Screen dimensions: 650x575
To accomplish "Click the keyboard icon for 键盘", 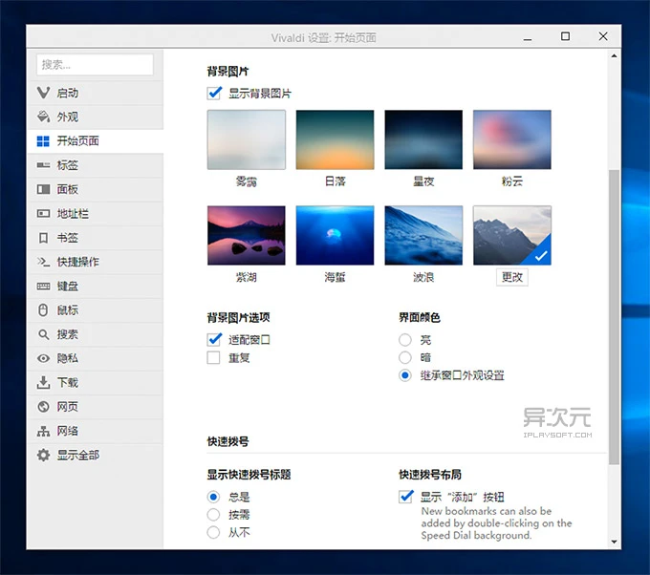I will tap(43, 287).
